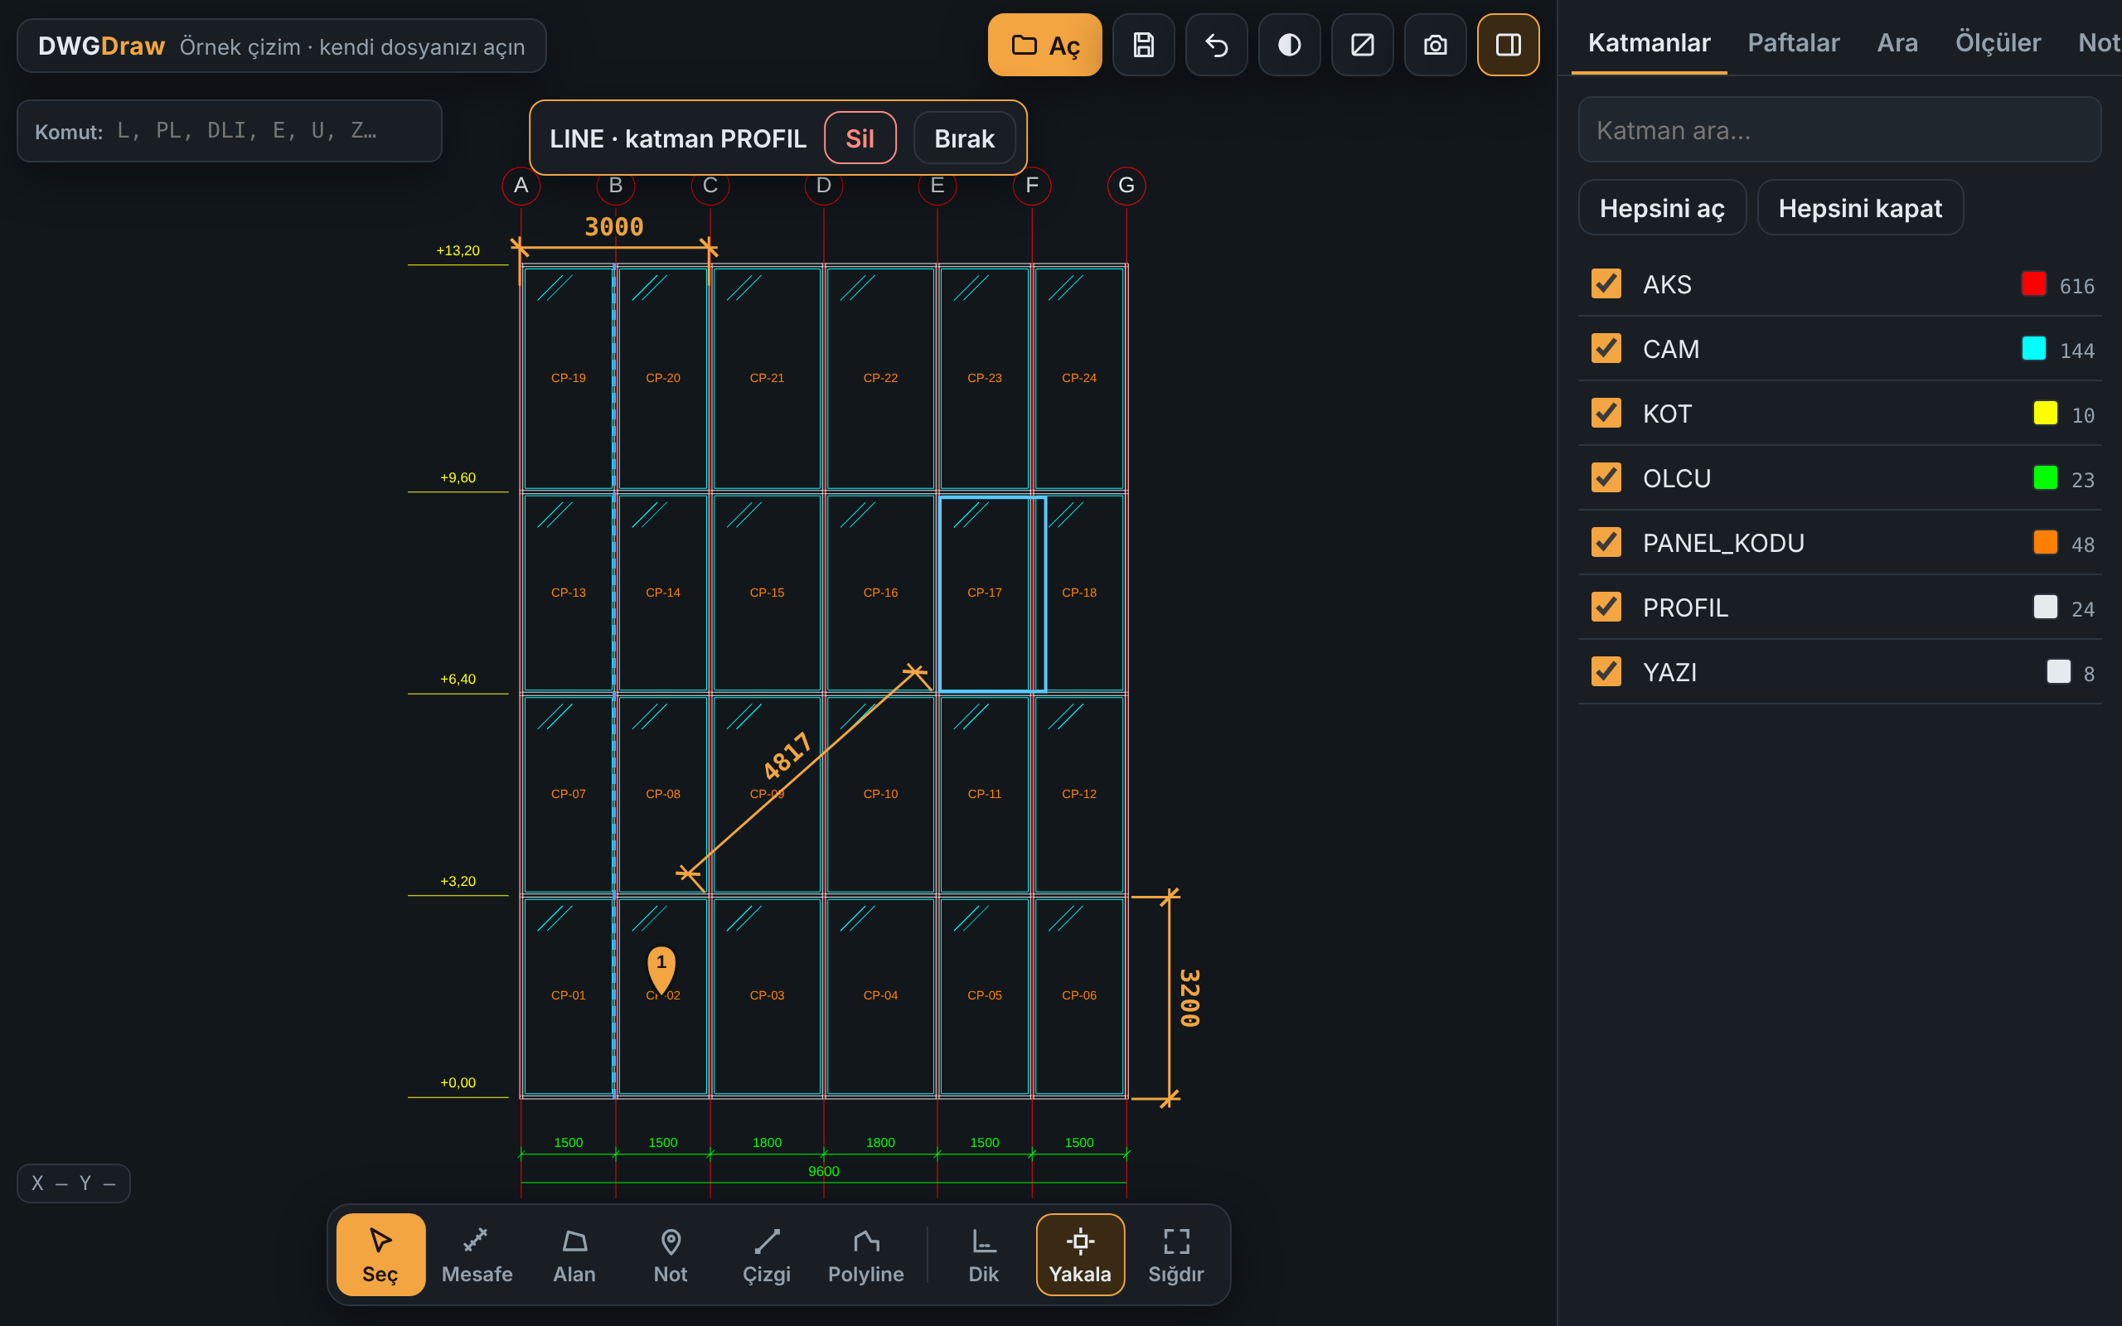
Task: Click the save file icon
Action: 1143,45
